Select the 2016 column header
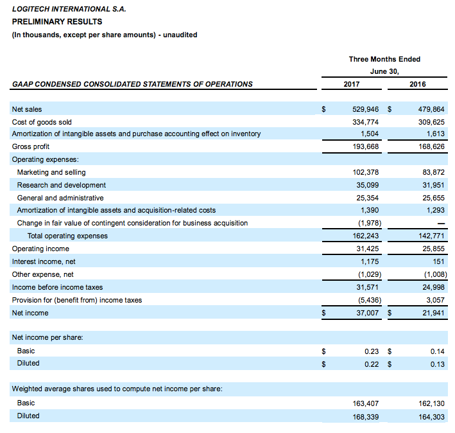This screenshot has height=433, width=455. tap(418, 84)
